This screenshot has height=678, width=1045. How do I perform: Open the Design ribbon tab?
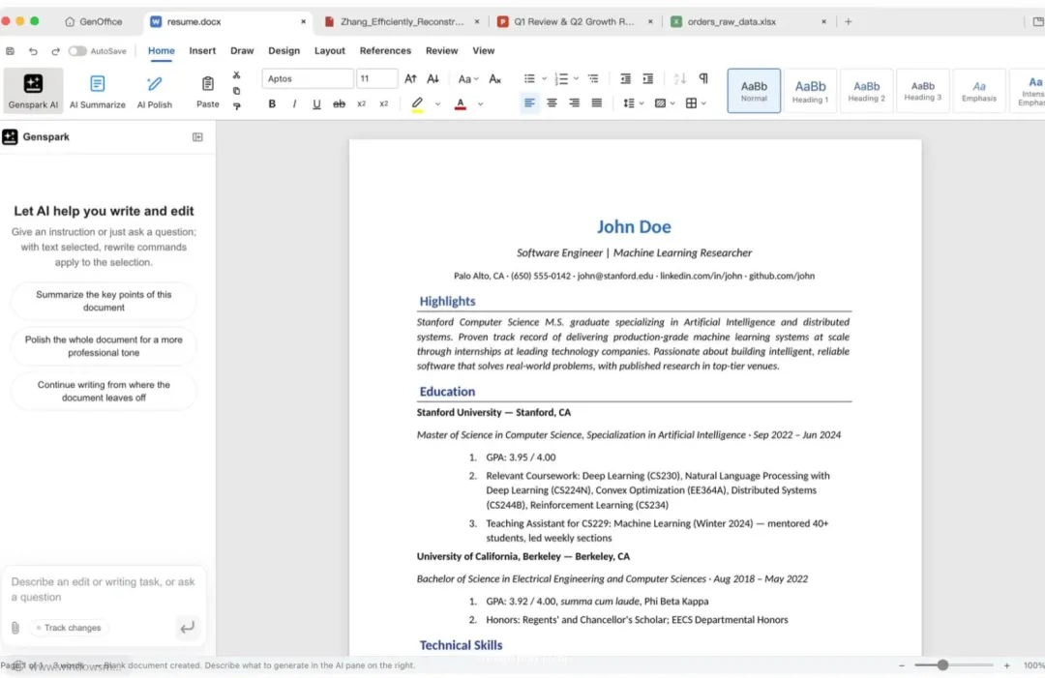click(x=284, y=50)
